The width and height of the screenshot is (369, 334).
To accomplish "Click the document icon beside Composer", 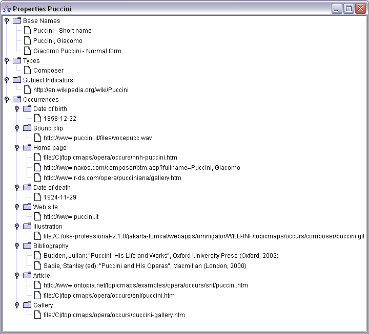I will tap(27, 71).
